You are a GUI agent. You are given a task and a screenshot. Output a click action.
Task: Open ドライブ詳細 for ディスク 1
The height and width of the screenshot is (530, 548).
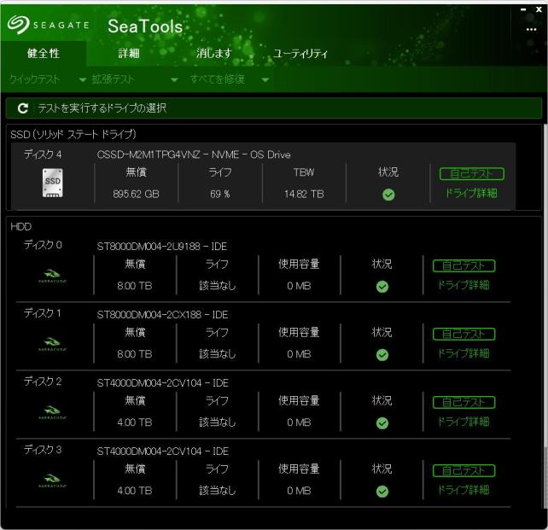pos(463,353)
